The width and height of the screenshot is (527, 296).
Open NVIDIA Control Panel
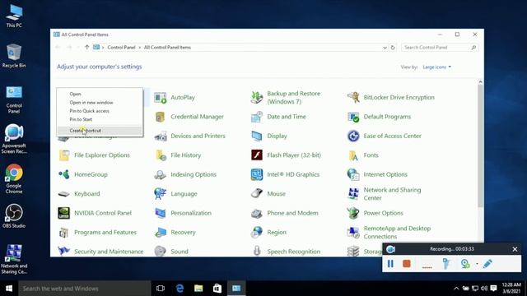95,213
